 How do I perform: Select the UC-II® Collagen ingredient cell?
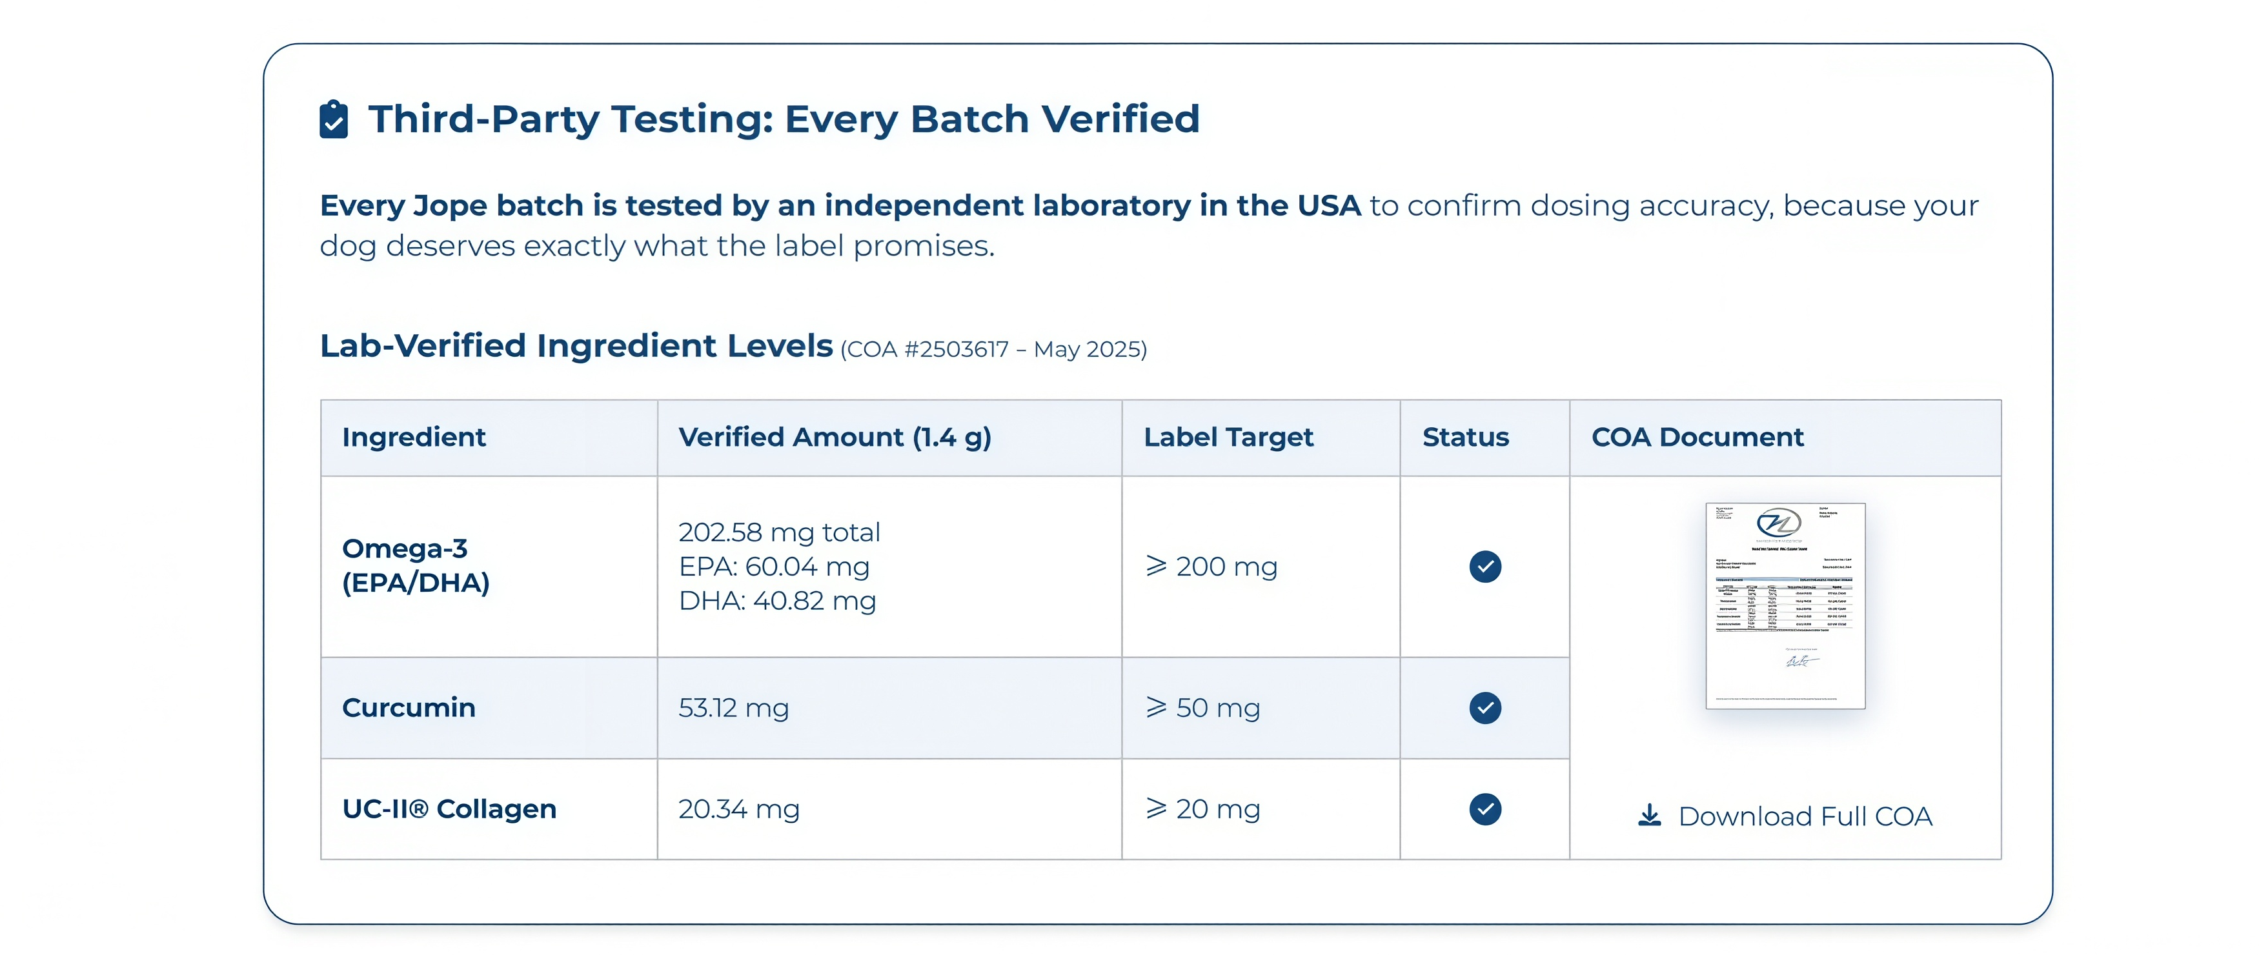coord(489,809)
